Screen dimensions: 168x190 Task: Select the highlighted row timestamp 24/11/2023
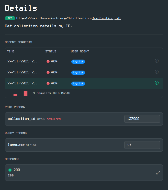[24, 83]
